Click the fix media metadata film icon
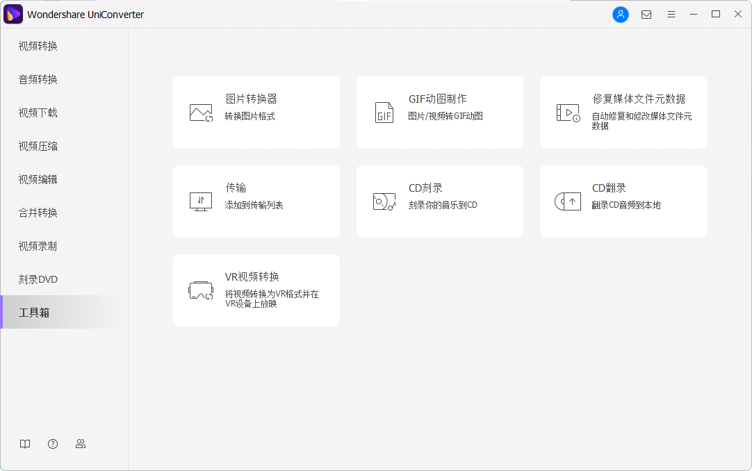 coord(568,113)
